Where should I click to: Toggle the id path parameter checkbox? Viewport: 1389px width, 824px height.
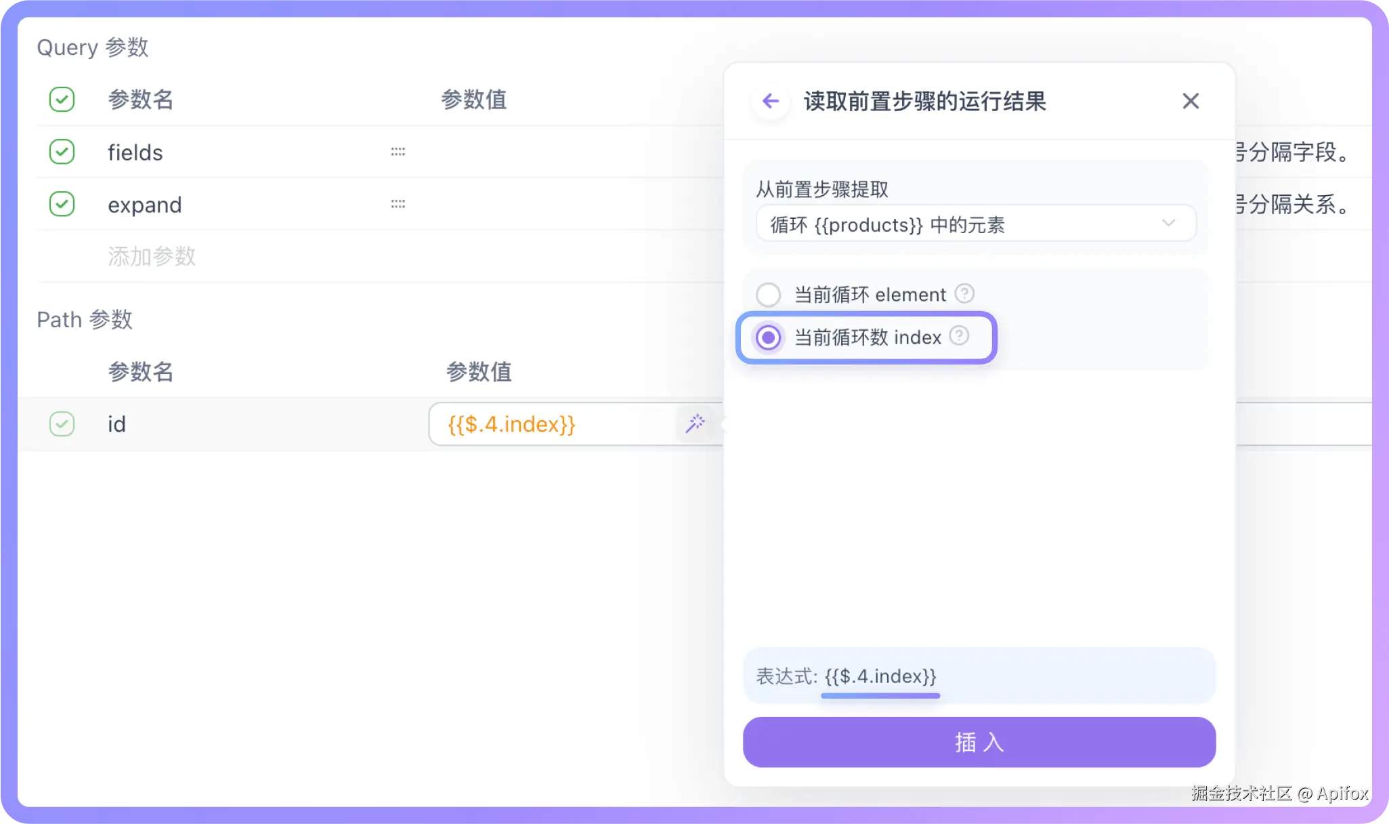click(x=62, y=424)
